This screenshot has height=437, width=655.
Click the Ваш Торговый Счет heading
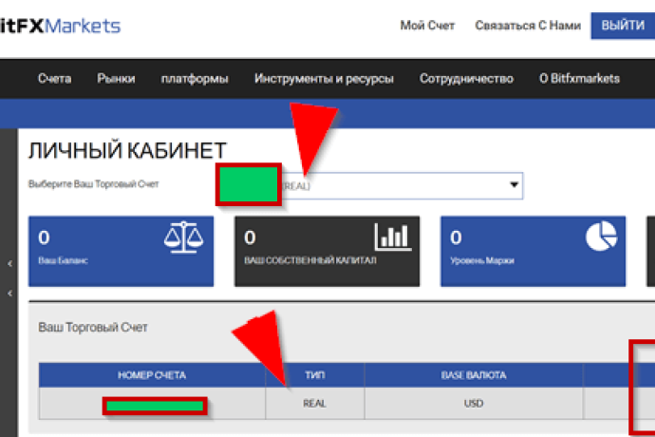[x=93, y=328]
